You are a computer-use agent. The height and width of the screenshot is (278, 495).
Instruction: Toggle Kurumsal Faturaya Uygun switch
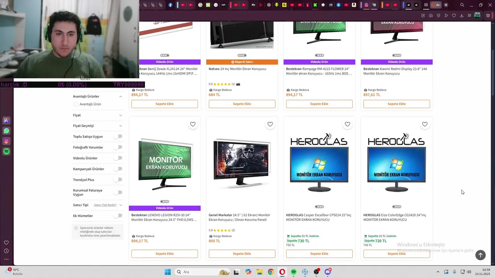point(118,192)
